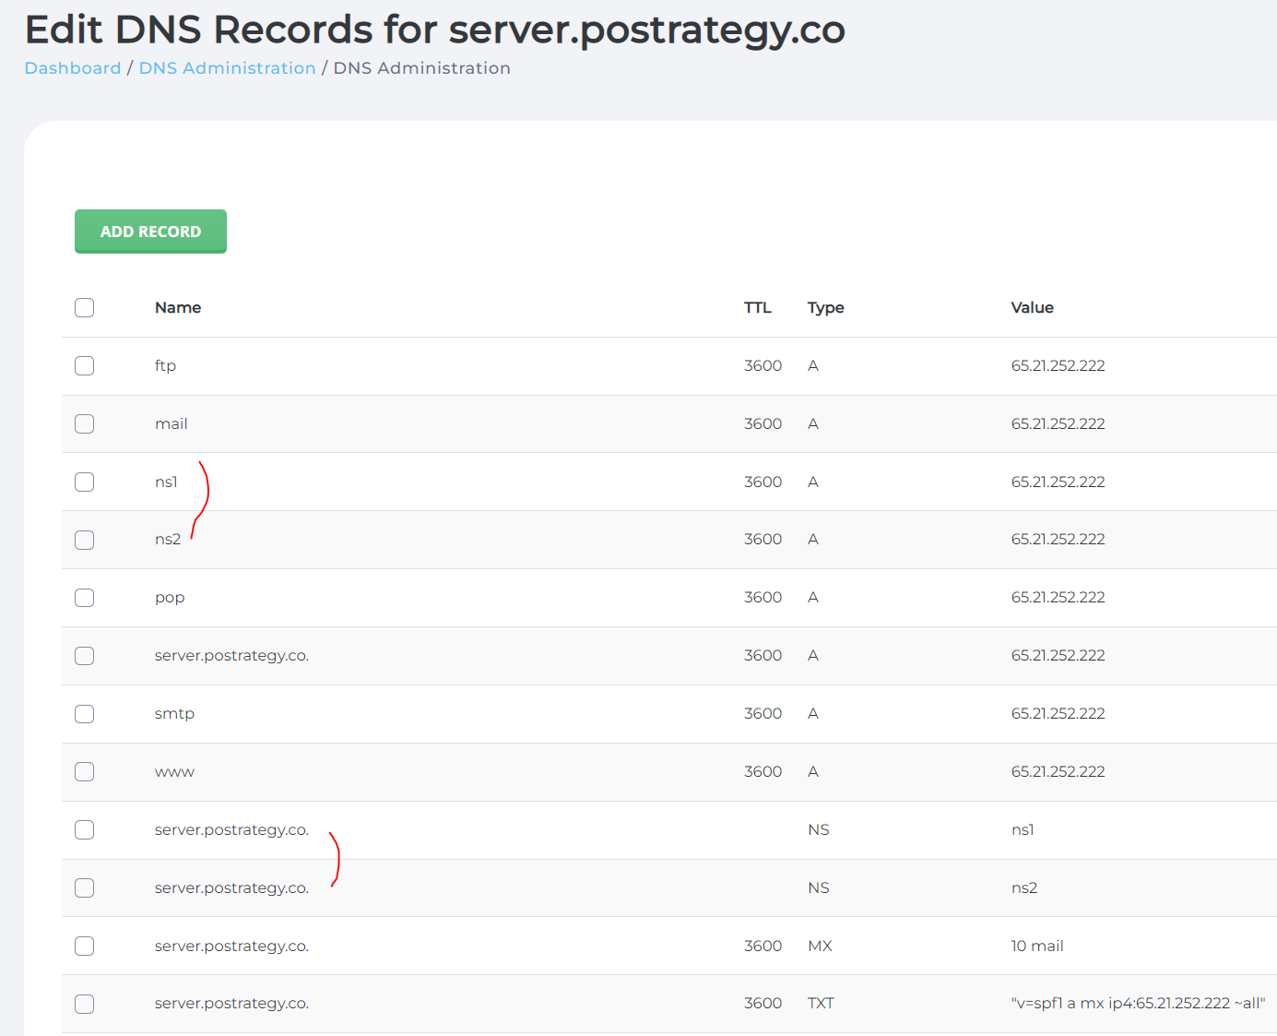Viewport: 1277px width, 1036px height.
Task: Click the TTL column header
Action: coord(758,307)
